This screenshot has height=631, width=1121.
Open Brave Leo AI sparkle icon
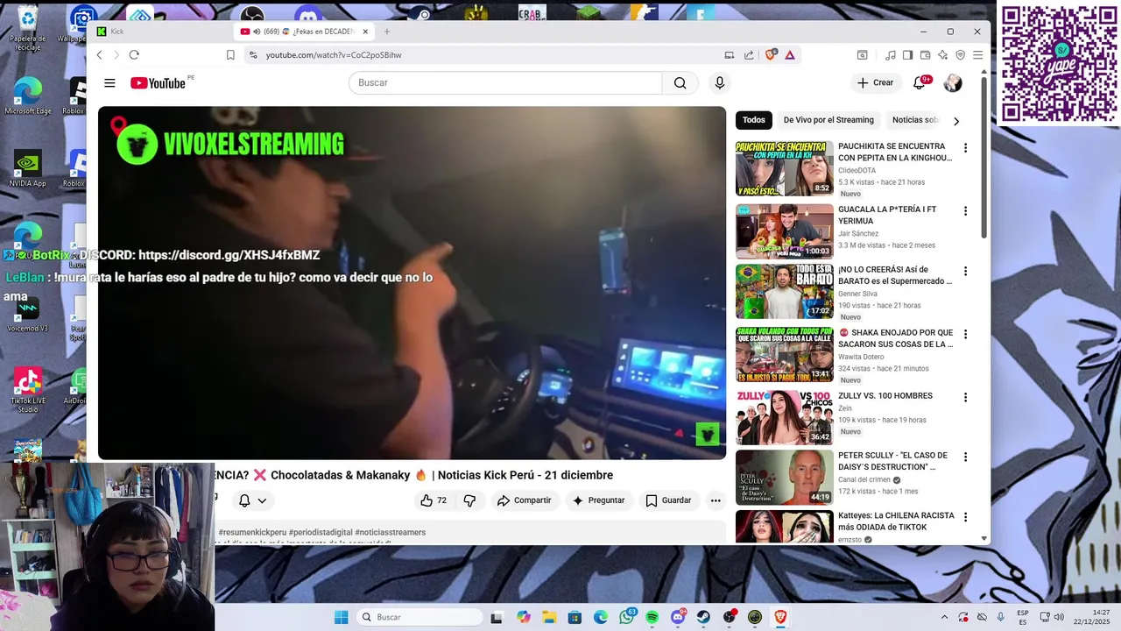point(942,54)
